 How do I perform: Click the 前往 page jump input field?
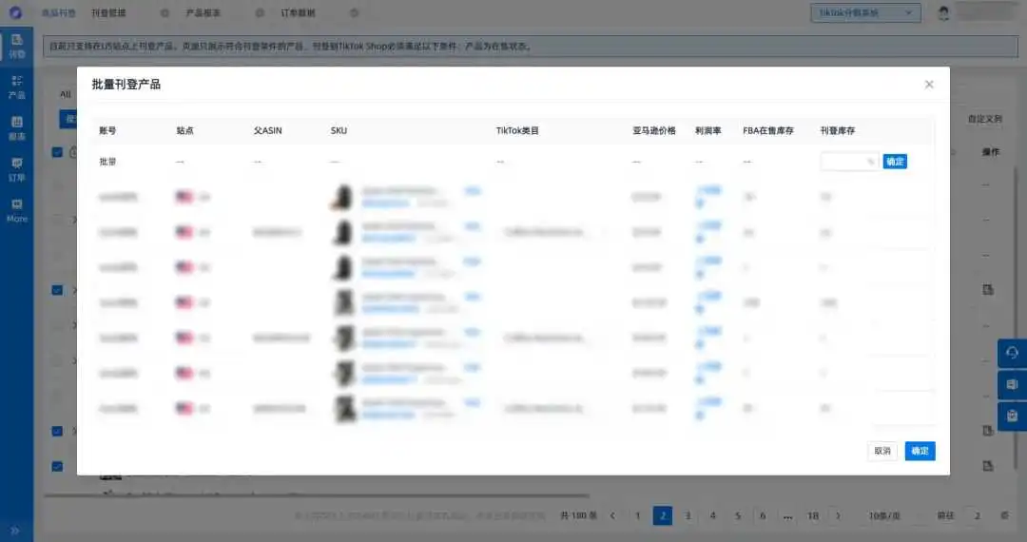pyautogui.click(x=976, y=515)
